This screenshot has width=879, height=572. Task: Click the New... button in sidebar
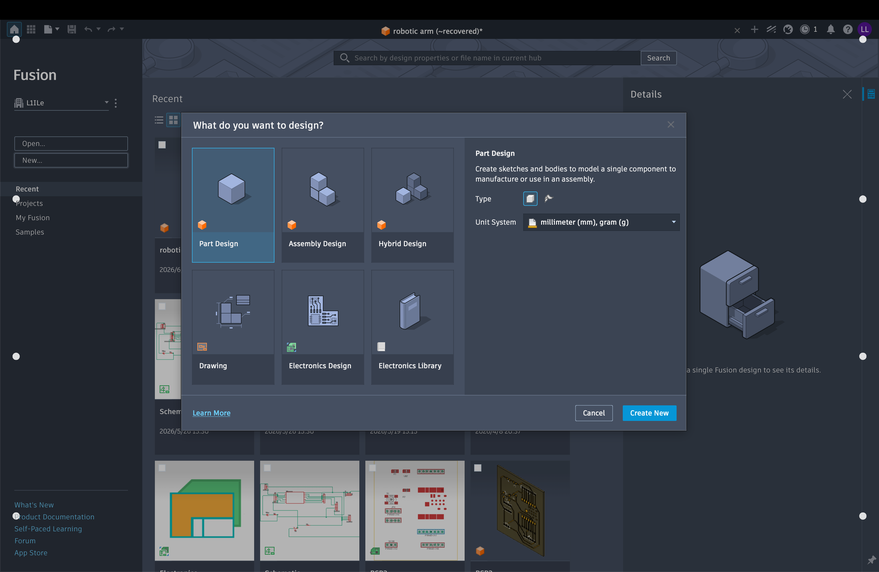click(x=71, y=160)
